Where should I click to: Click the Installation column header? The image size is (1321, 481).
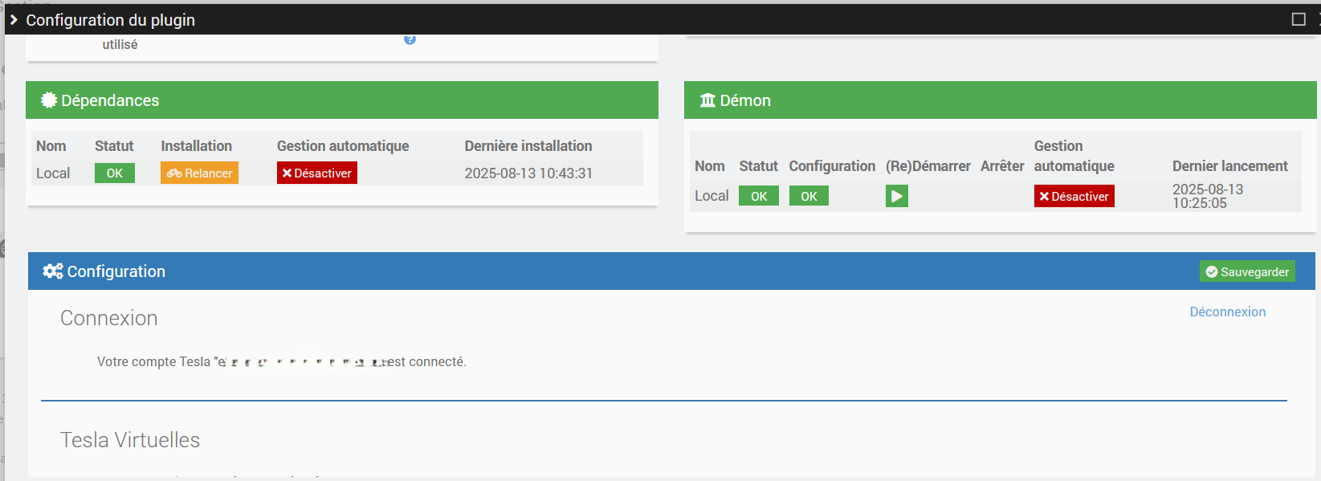[x=196, y=146]
